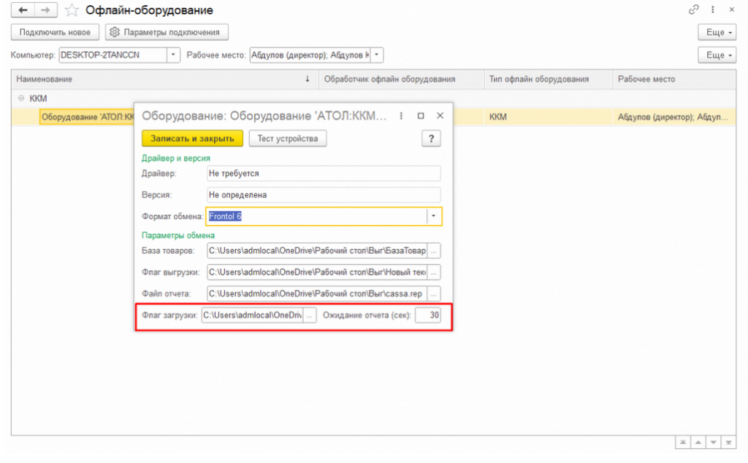
Task: Jump to the first row in list
Action: coord(683,443)
